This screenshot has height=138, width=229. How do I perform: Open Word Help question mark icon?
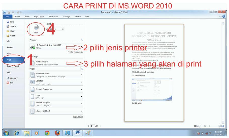pos(224,17)
